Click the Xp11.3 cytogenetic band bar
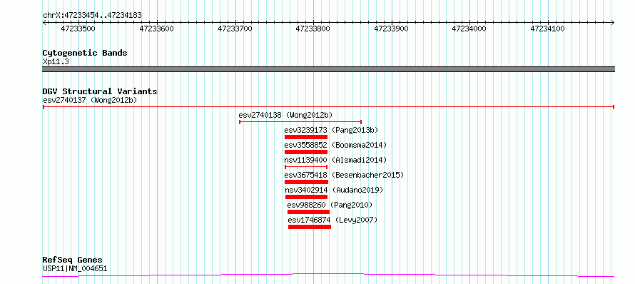This screenshot has height=284, width=635. (328, 69)
